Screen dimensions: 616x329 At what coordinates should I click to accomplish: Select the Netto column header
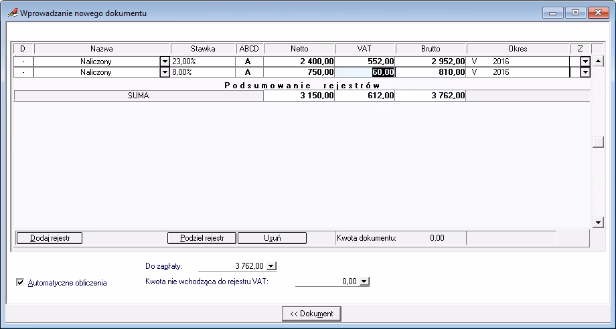(299, 49)
